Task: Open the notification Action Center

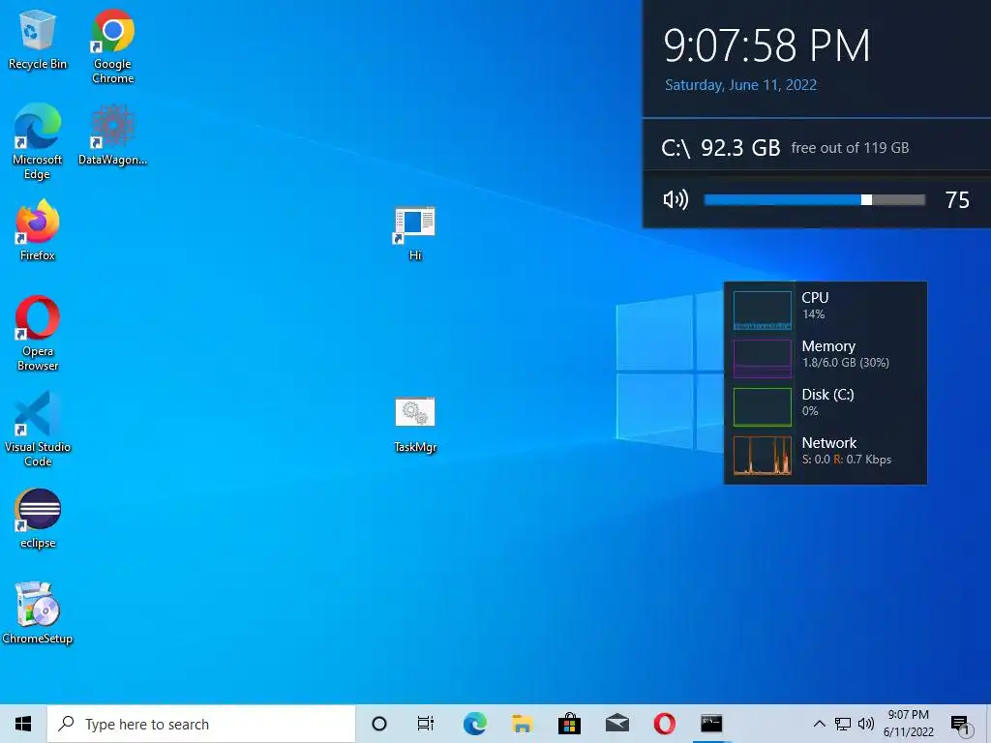Action: click(959, 724)
